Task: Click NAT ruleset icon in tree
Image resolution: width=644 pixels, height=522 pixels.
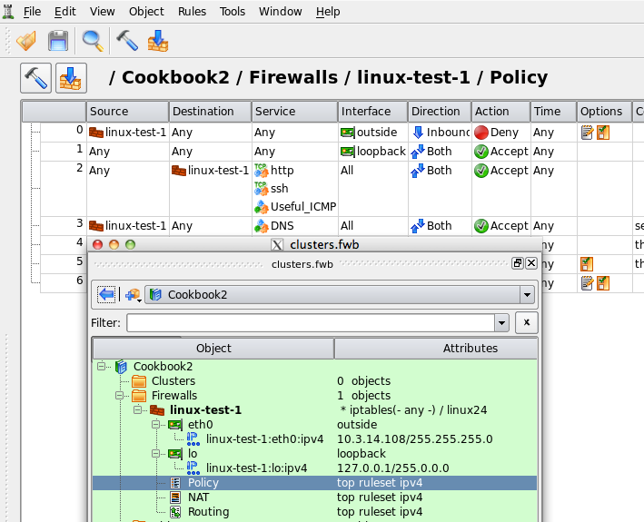Action: [x=175, y=497]
